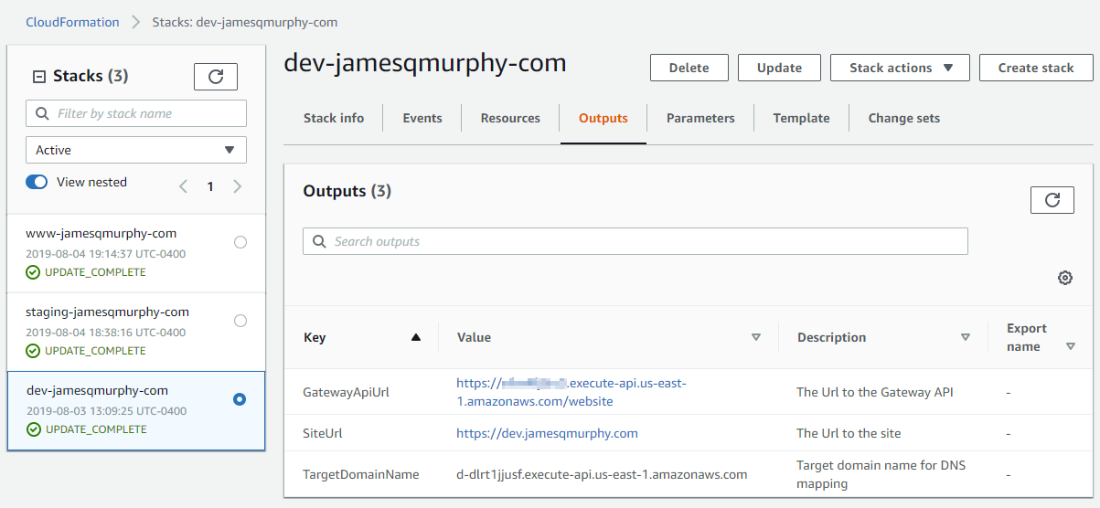Switch to the Outputs tab
This screenshot has height=508, width=1100.
click(x=603, y=118)
